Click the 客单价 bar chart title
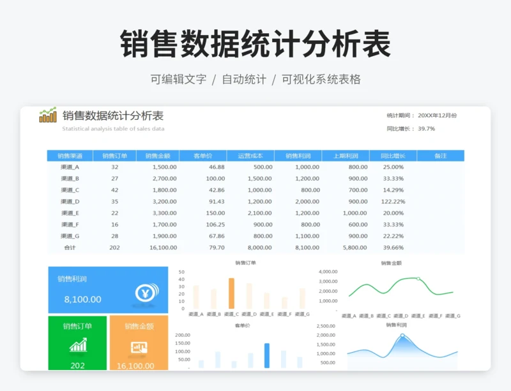The width and height of the screenshot is (511, 391). click(243, 325)
